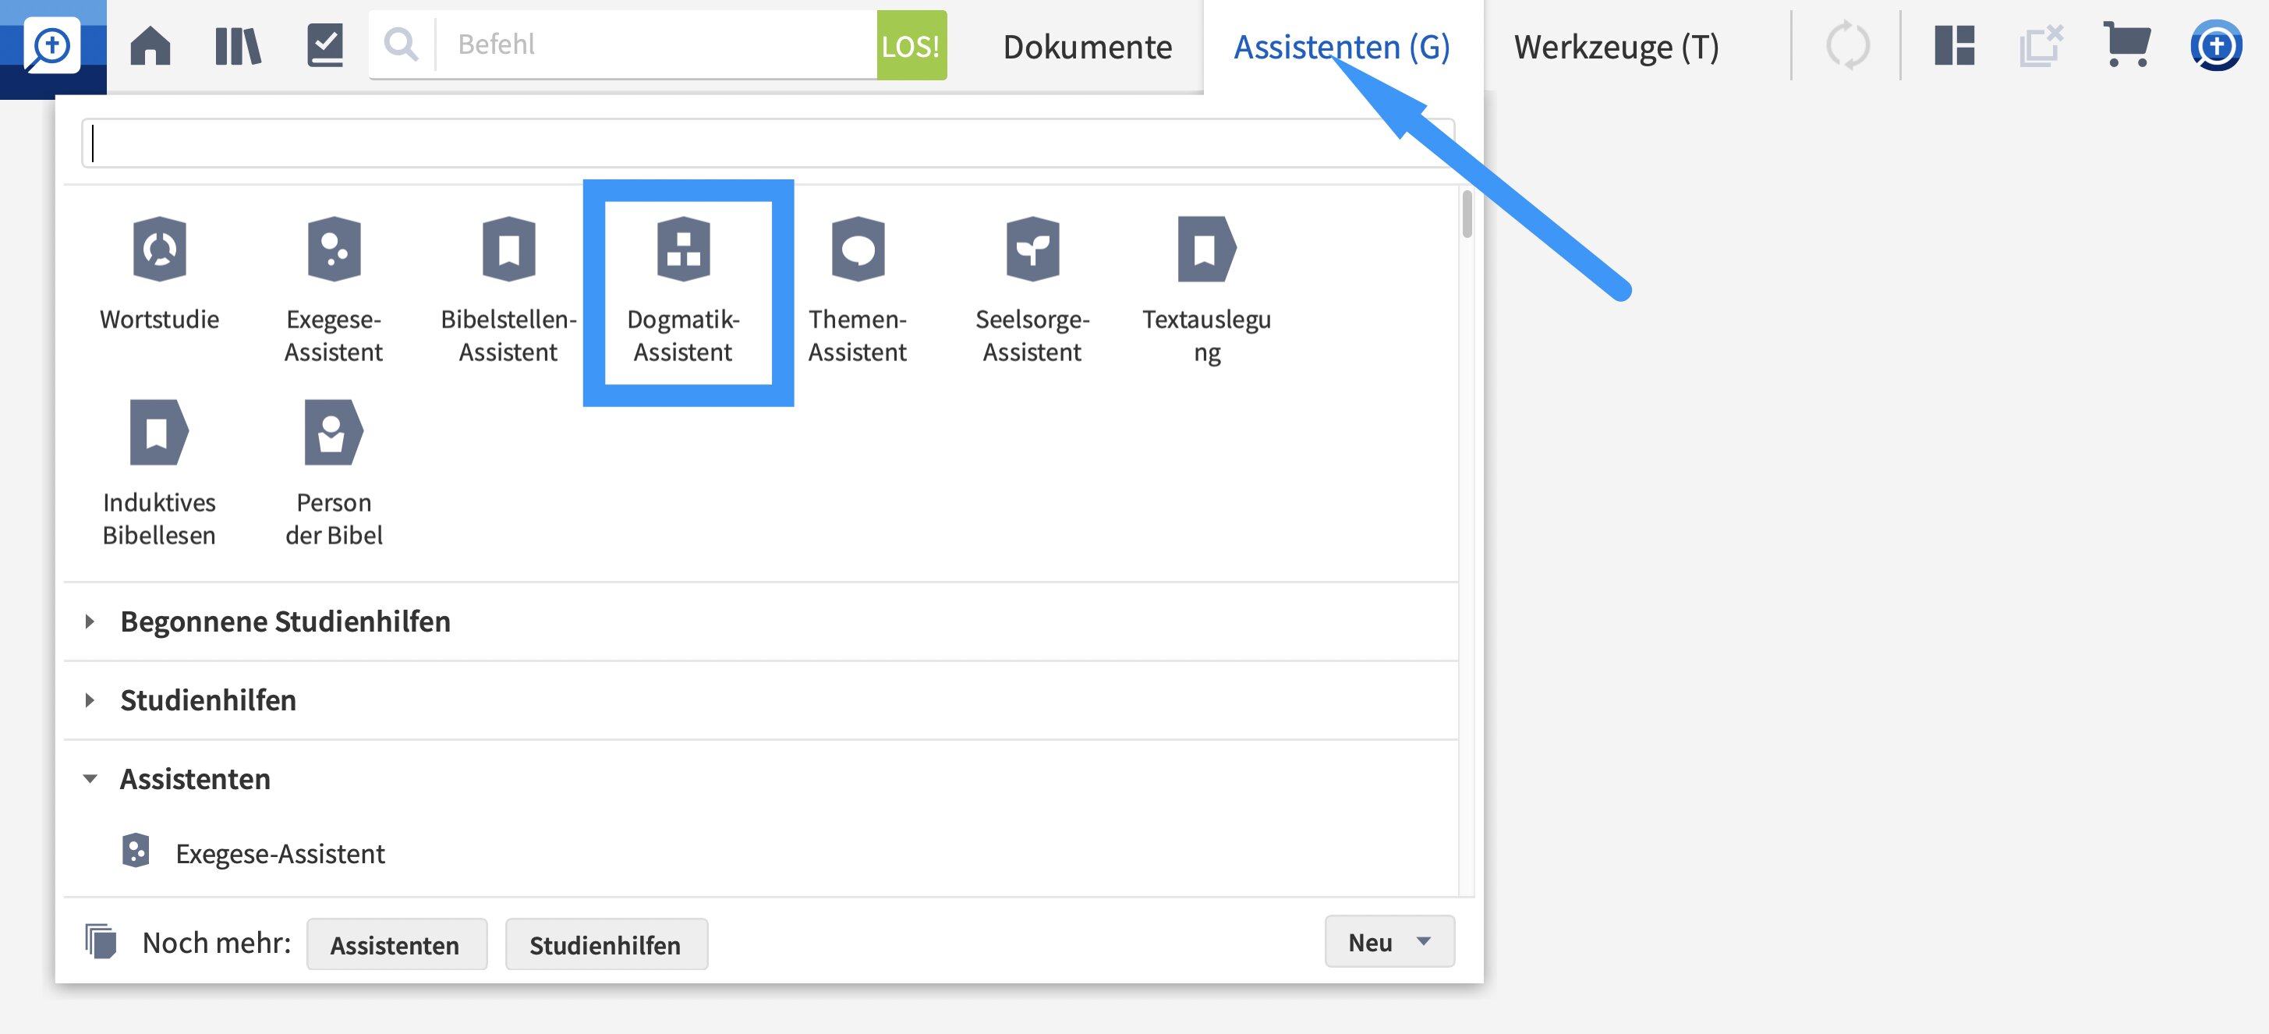This screenshot has height=1034, width=2269.
Task: Click the stacked pages icon beside Noch mehr
Action: [x=101, y=941]
